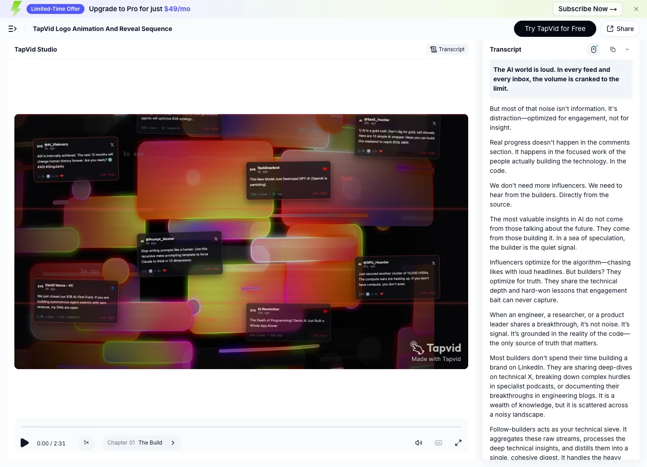Share the TapVid video
The height and width of the screenshot is (467, 647).
click(x=620, y=29)
